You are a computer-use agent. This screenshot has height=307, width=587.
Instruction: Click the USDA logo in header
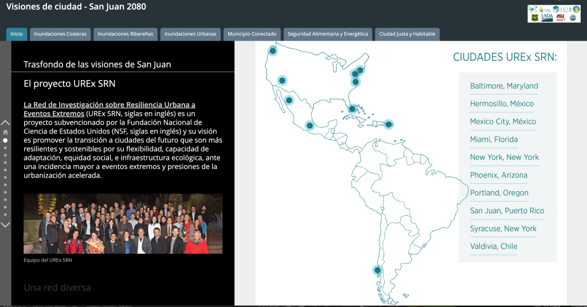[x=547, y=18]
